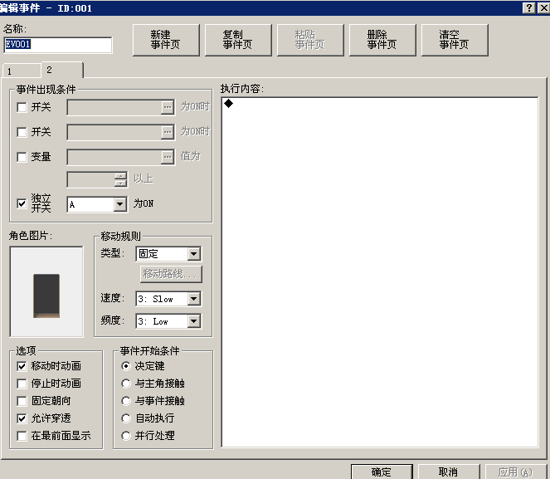The image size is (550, 479).
Task: Uncheck the 独立开关 condition checkbox
Action: point(22,203)
